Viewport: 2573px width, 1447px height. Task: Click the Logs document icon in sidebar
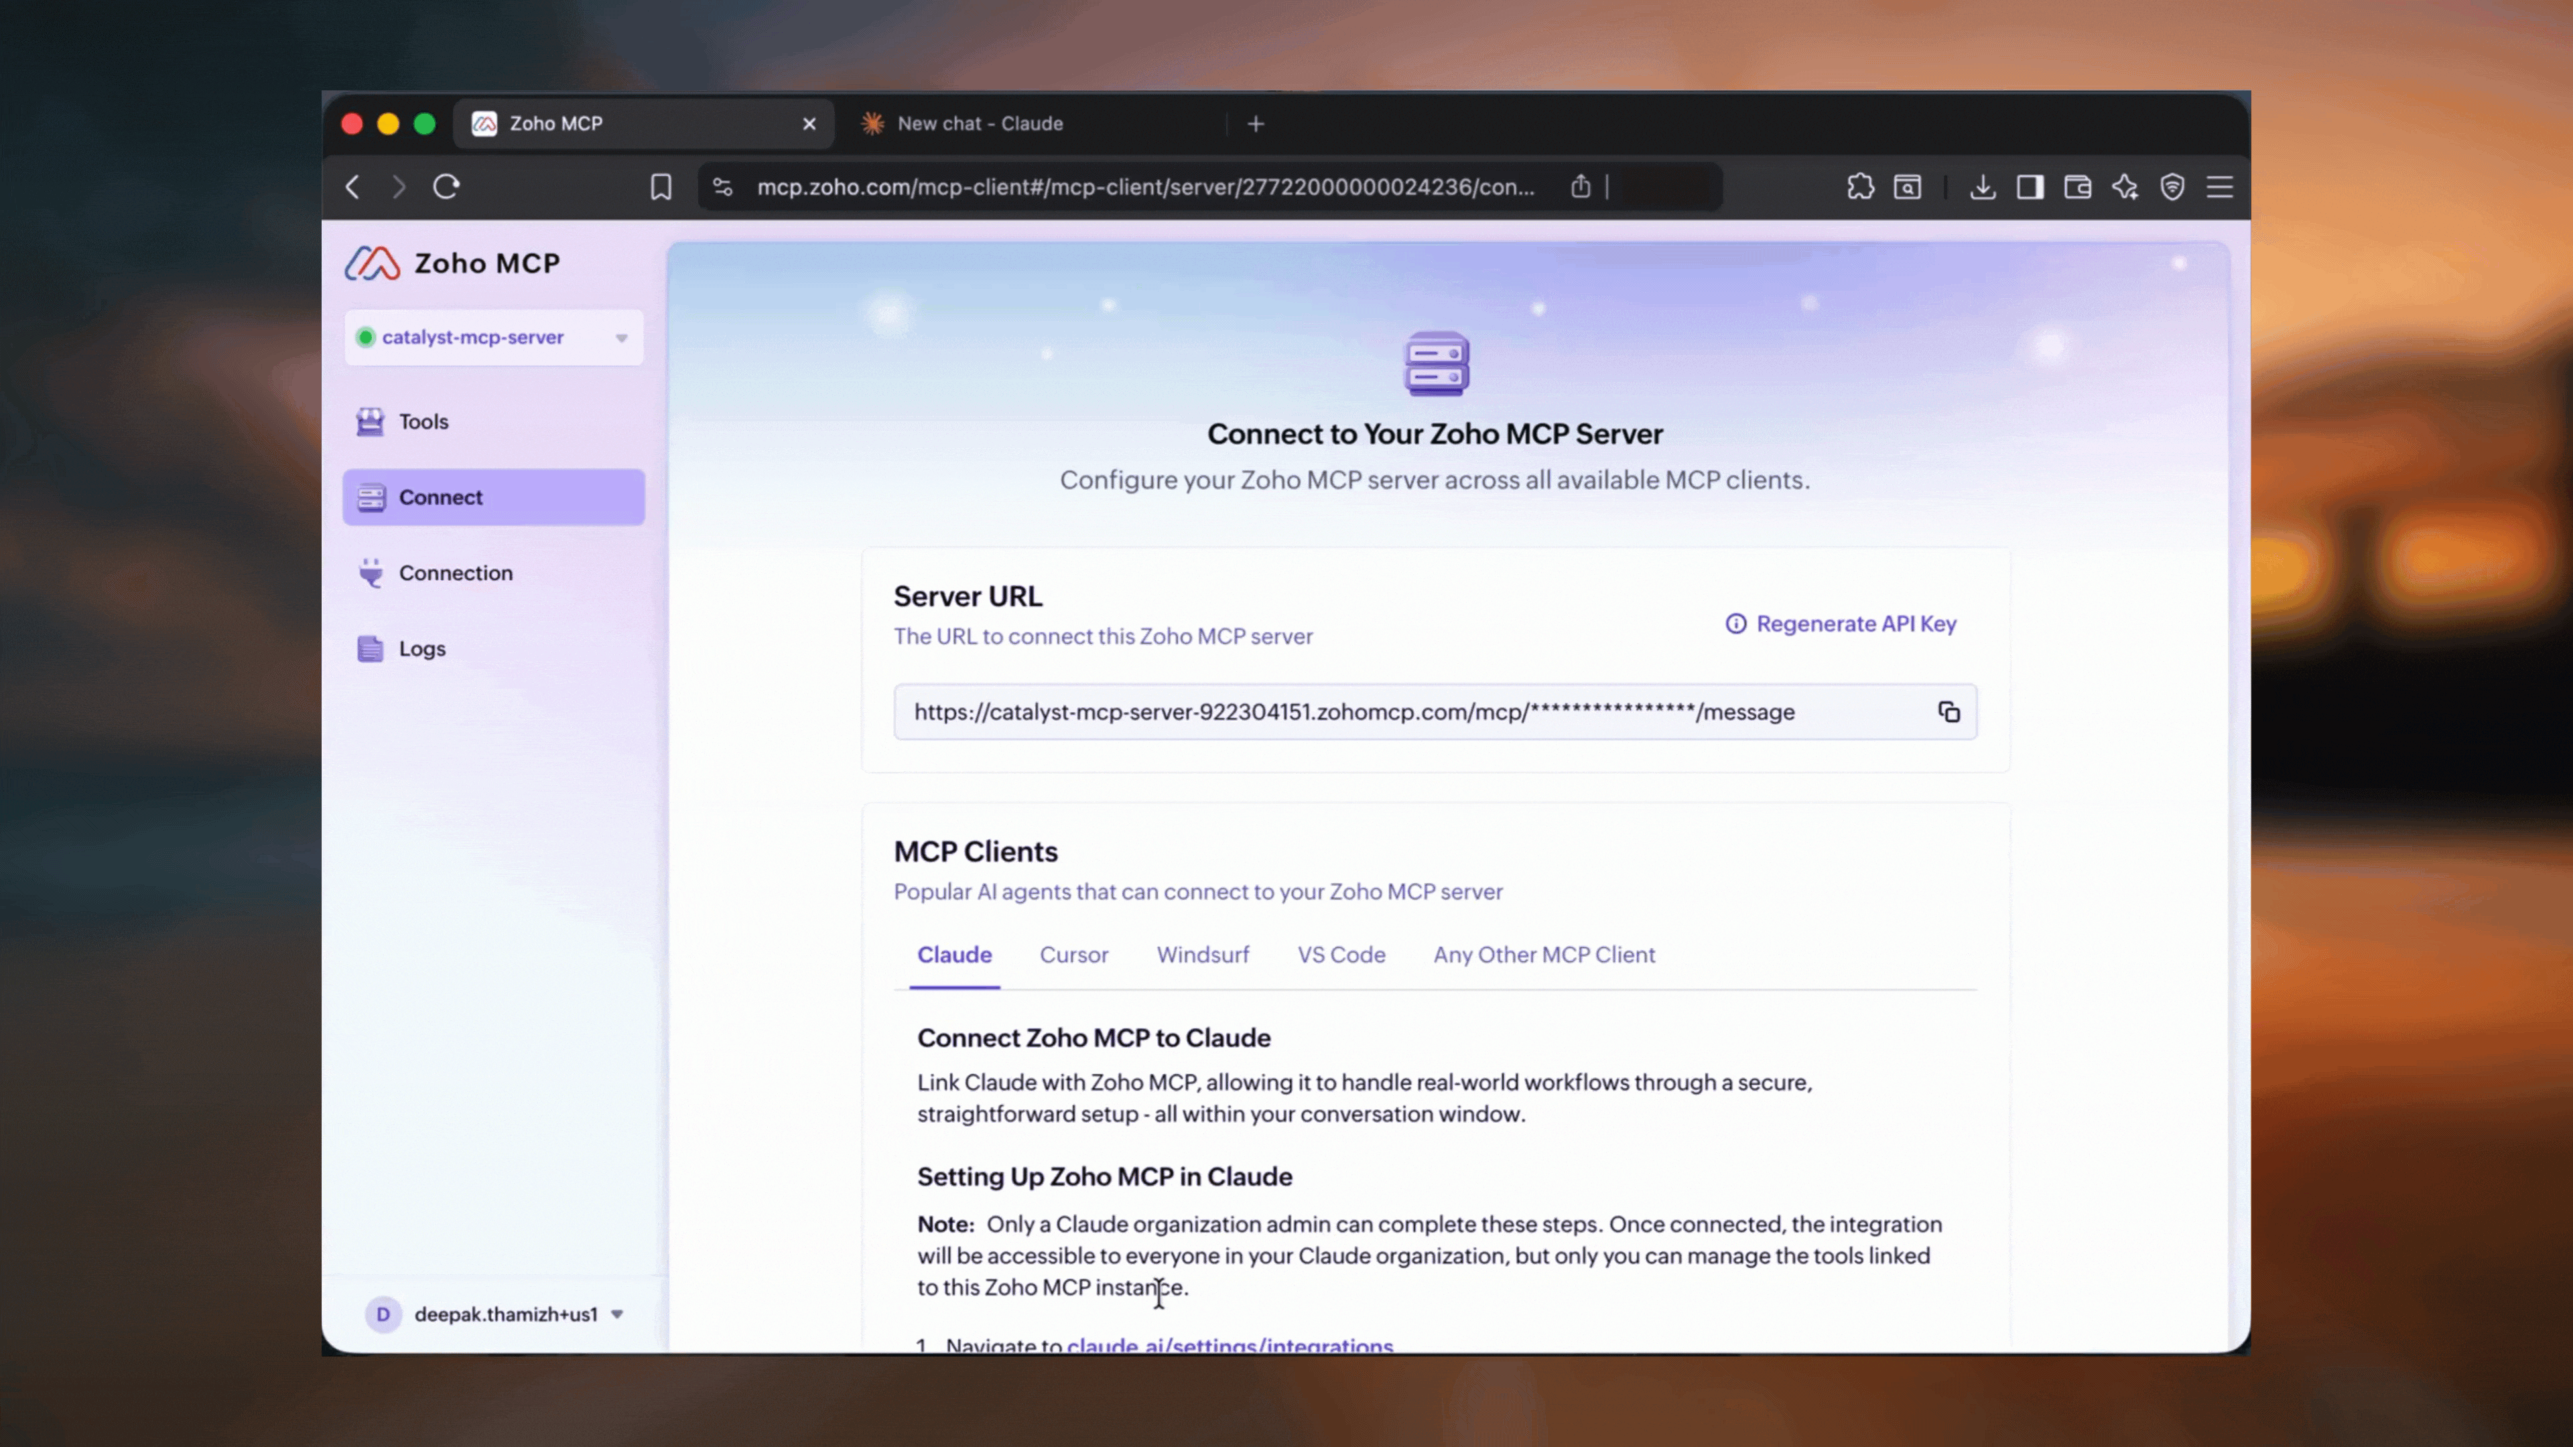[x=371, y=649]
